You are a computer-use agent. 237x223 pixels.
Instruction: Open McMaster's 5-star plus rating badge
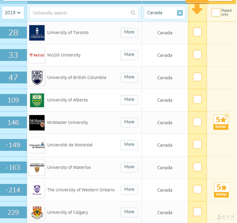221,122
